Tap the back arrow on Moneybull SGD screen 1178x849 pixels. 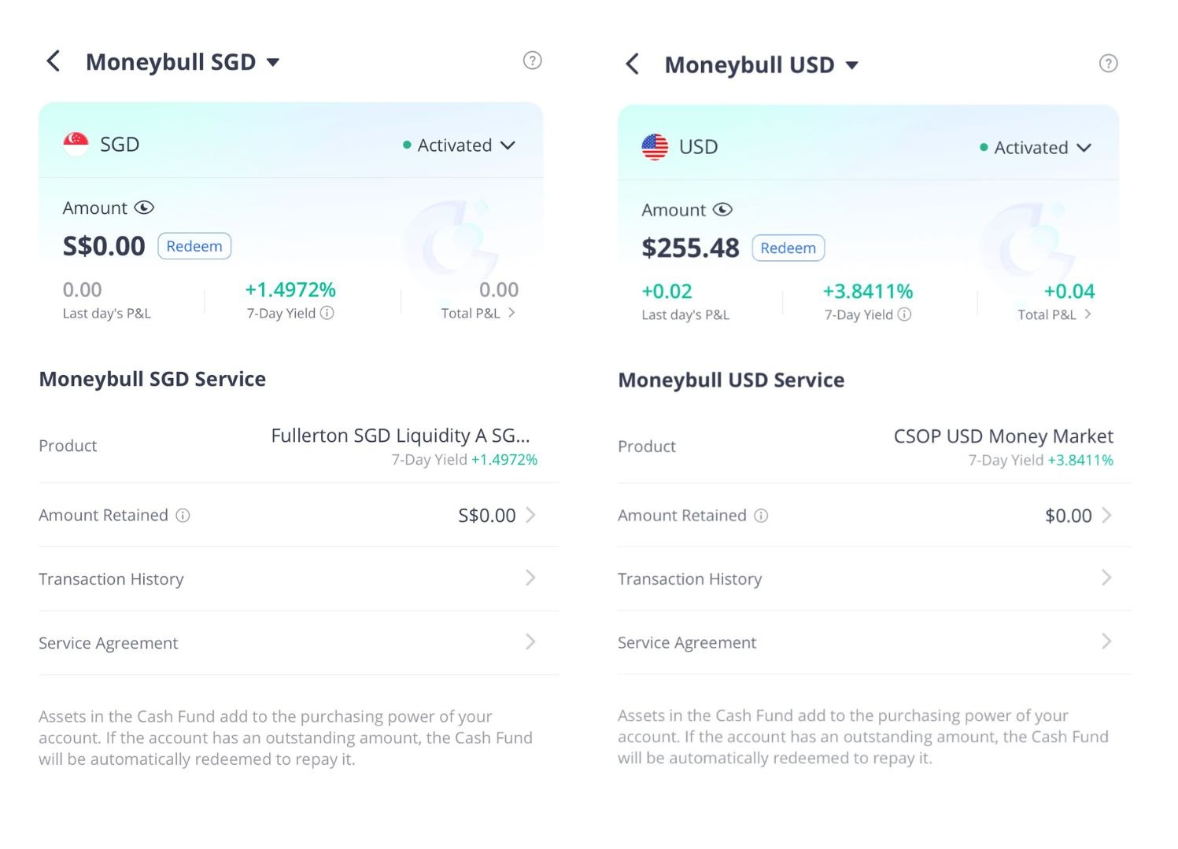click(x=53, y=61)
